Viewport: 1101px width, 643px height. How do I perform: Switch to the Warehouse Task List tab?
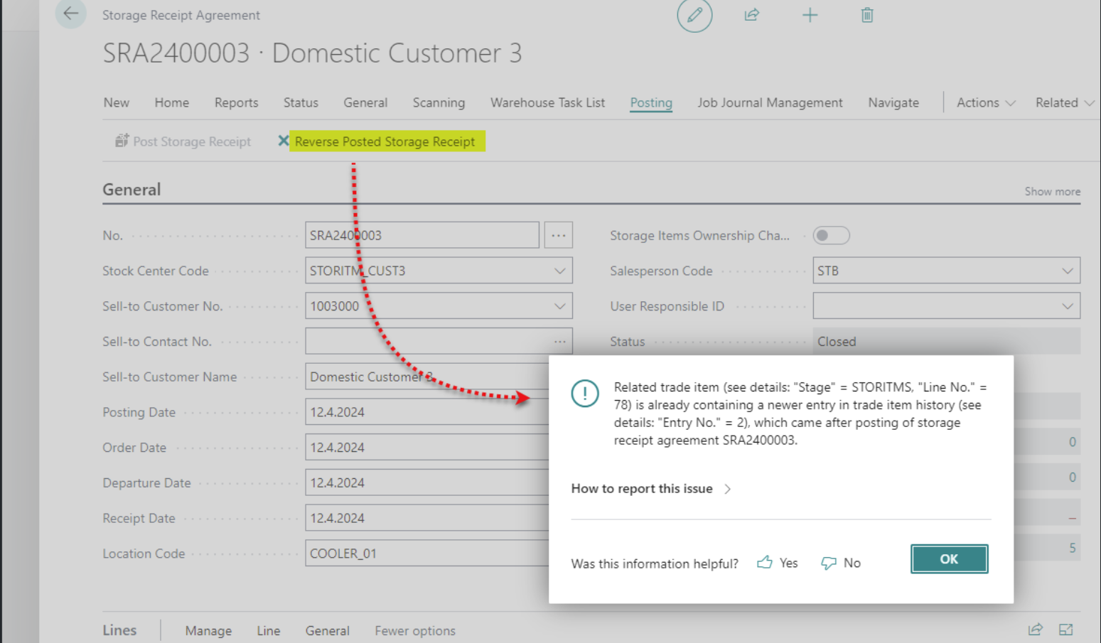[547, 102]
